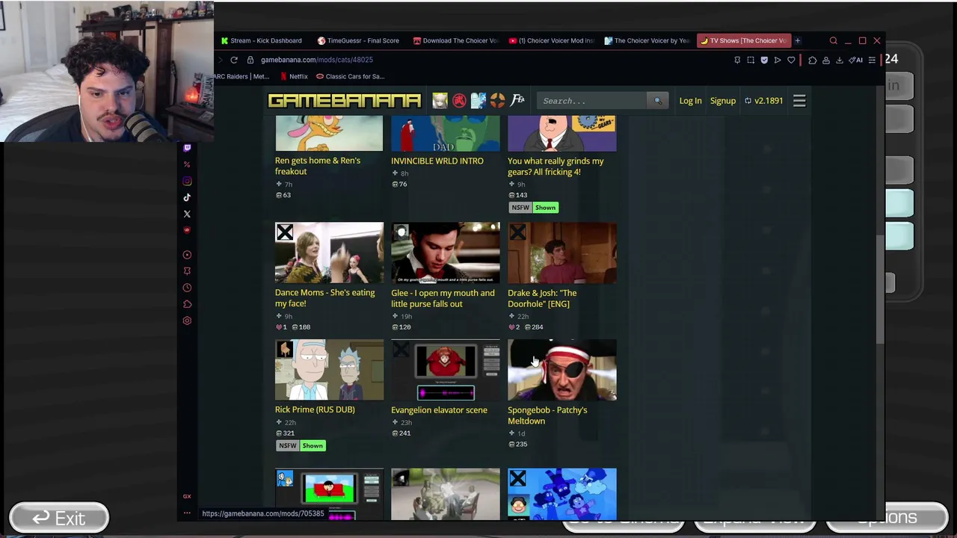This screenshot has width=957, height=538.
Task: Click the address bar URL gamebanana.com/mods/cats/48025
Action: coord(317,60)
